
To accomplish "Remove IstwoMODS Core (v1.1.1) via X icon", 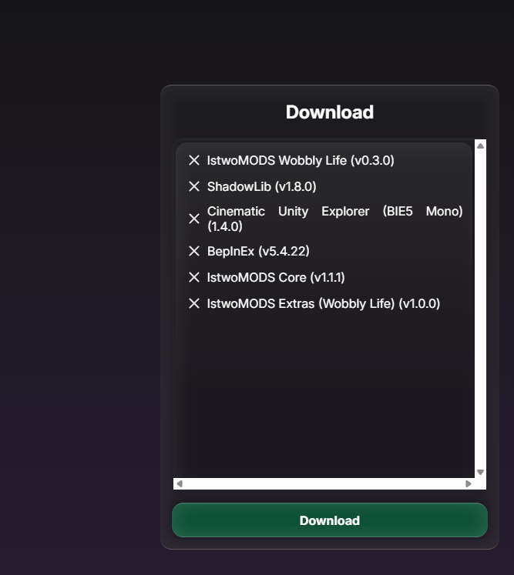I will pos(194,277).
